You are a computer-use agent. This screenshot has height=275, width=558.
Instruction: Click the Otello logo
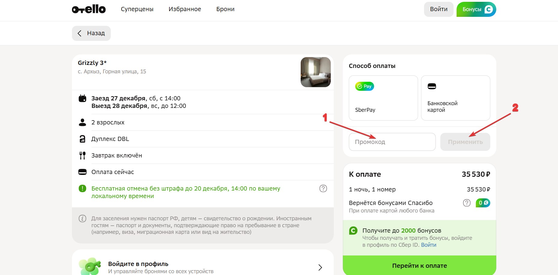[89, 9]
